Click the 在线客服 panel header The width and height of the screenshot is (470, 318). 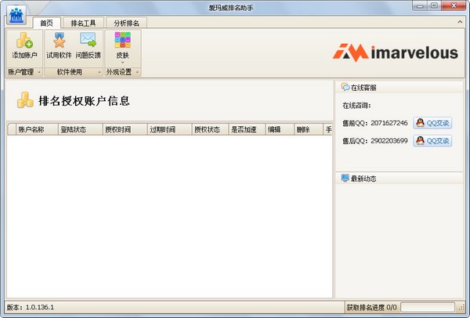(399, 87)
